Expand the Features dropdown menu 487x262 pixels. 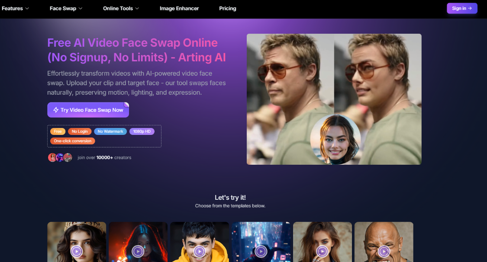click(16, 8)
